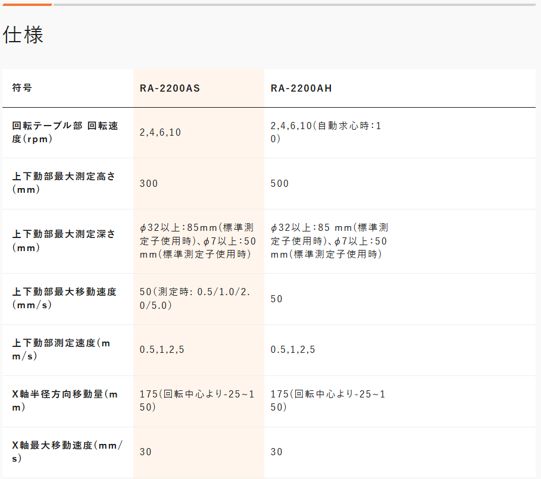Select the value 500 for RA-2200AH
Screen dimensions: 541x479
280,183
